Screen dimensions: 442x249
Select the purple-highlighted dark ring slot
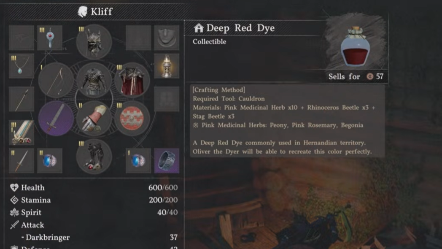click(x=167, y=160)
